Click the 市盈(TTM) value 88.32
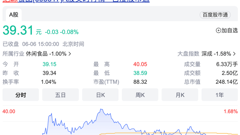This screenshot has width=240, height=135. pyautogui.click(x=140, y=82)
